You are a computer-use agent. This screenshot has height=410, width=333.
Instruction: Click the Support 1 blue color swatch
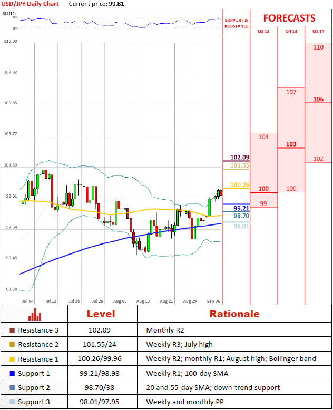point(12,374)
